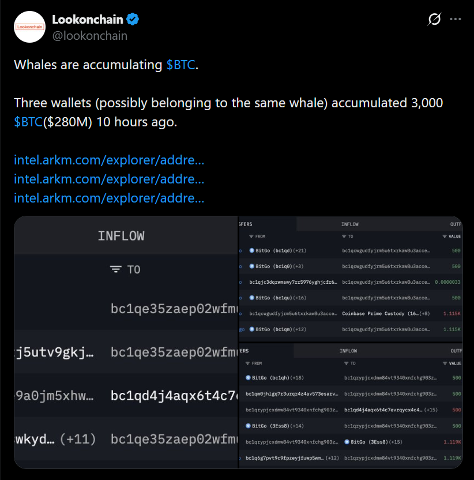Open the Grok icon on the post
This screenshot has width=474, height=480.
434,20
